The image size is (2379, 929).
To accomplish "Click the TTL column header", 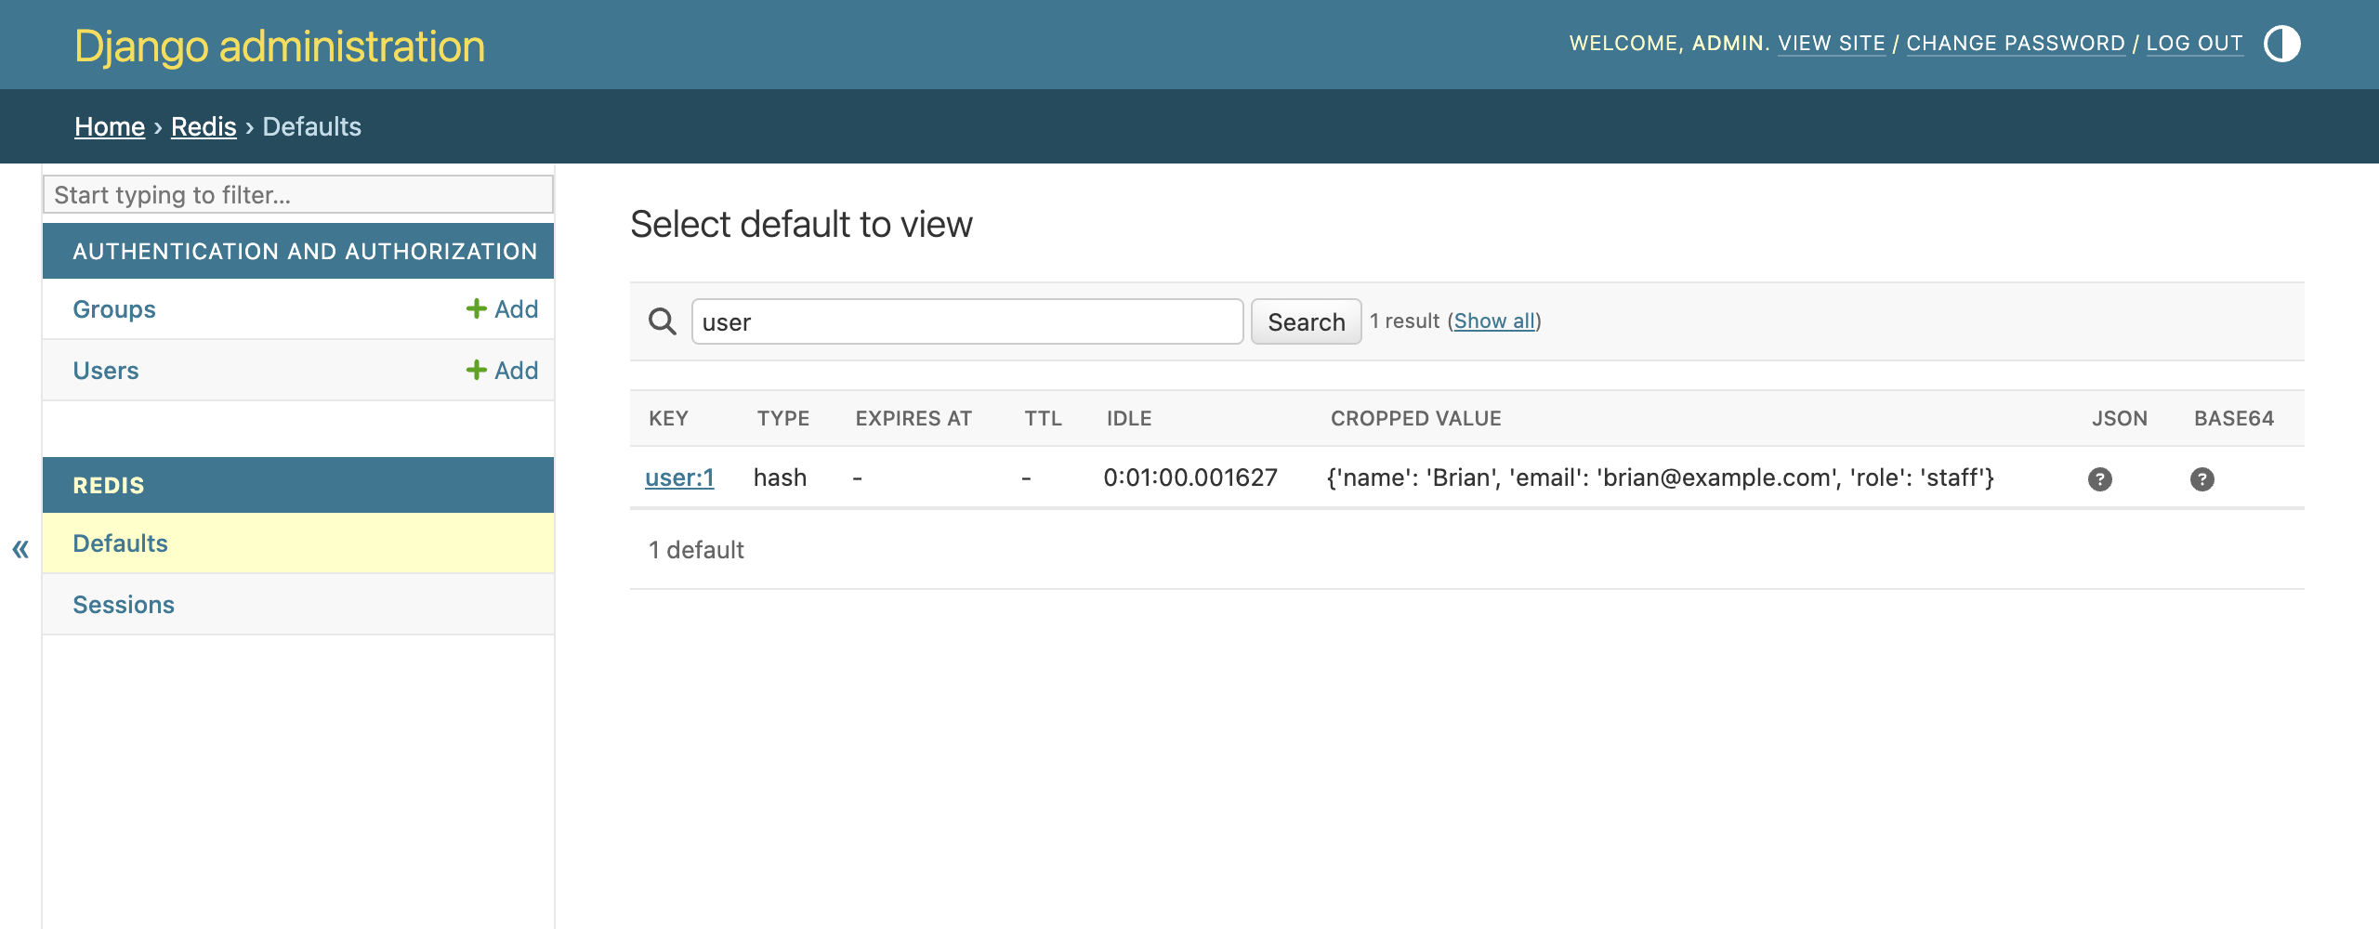I will (1043, 418).
